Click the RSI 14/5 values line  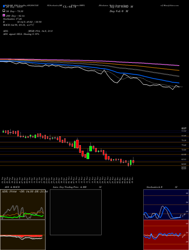point(22,22)
